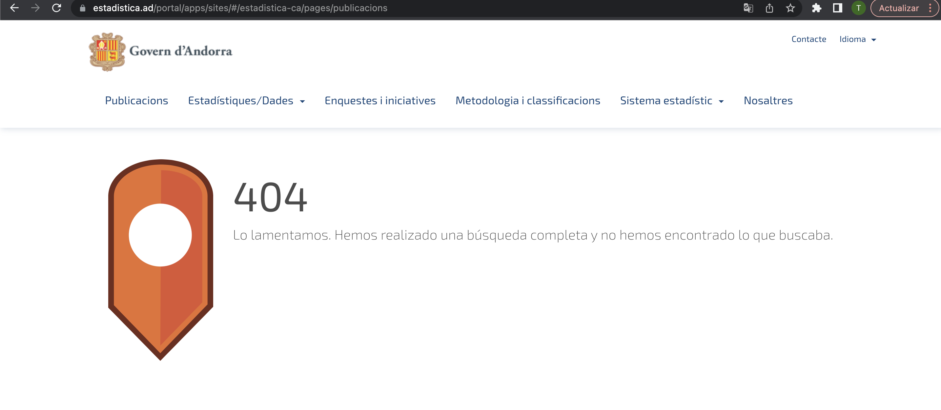Bookmark page with the star icon
The height and width of the screenshot is (410, 941).
(790, 8)
